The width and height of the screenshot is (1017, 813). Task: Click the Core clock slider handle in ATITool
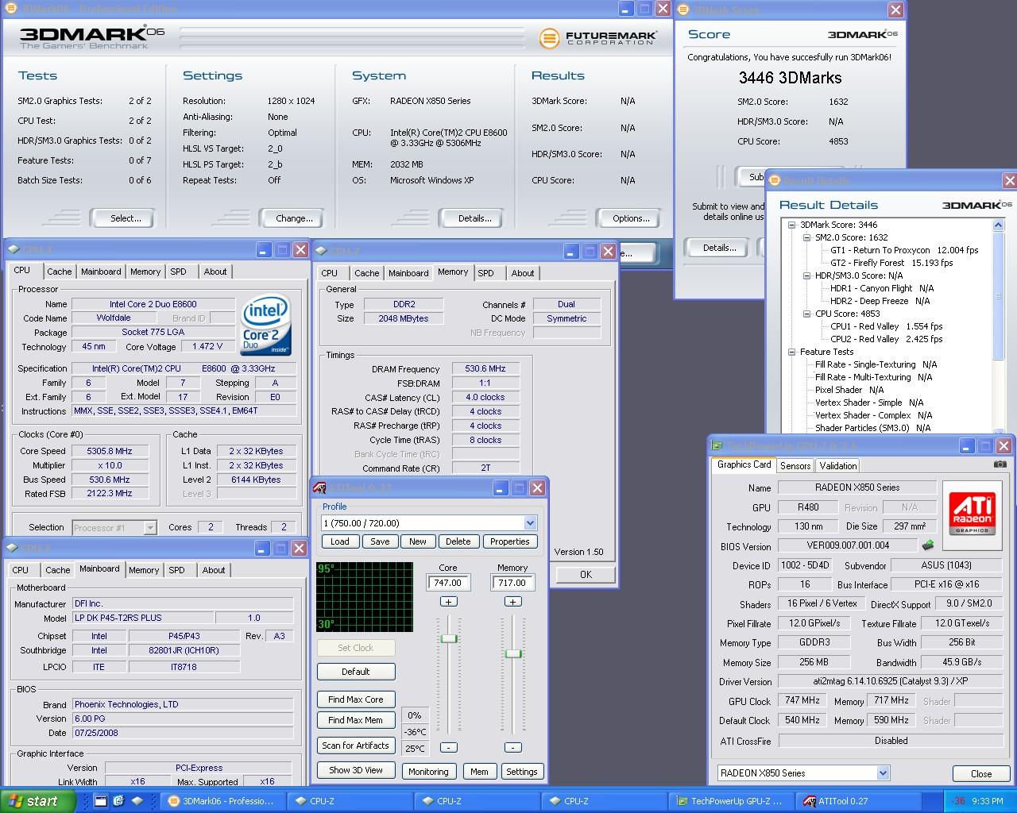click(x=449, y=638)
